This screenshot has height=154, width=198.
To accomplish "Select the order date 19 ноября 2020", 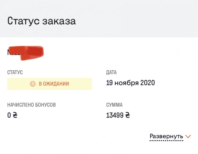I will coord(131,83).
